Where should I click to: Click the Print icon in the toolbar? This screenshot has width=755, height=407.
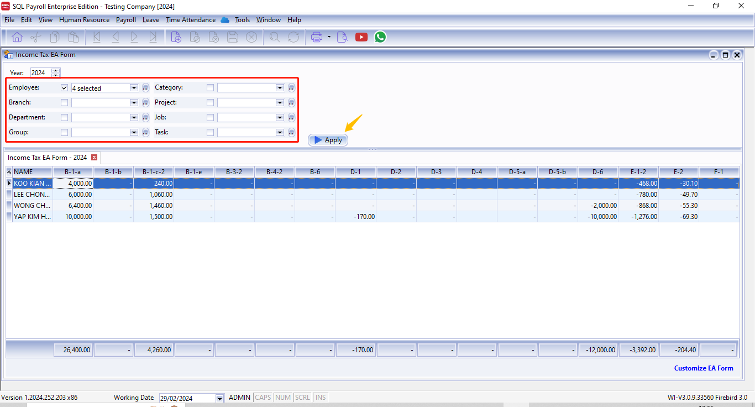point(317,37)
